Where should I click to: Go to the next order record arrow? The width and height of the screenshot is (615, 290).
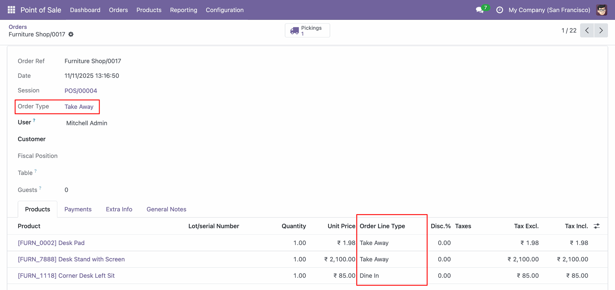click(601, 30)
